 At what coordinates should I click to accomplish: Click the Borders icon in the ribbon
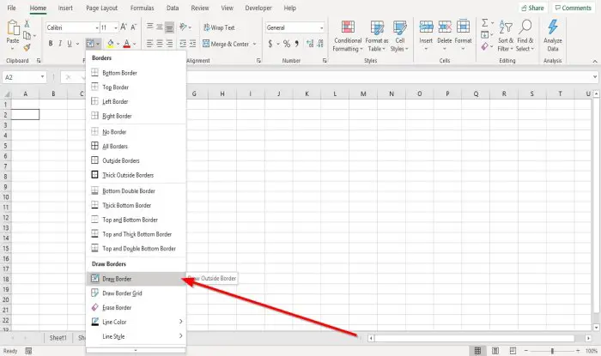pos(90,44)
